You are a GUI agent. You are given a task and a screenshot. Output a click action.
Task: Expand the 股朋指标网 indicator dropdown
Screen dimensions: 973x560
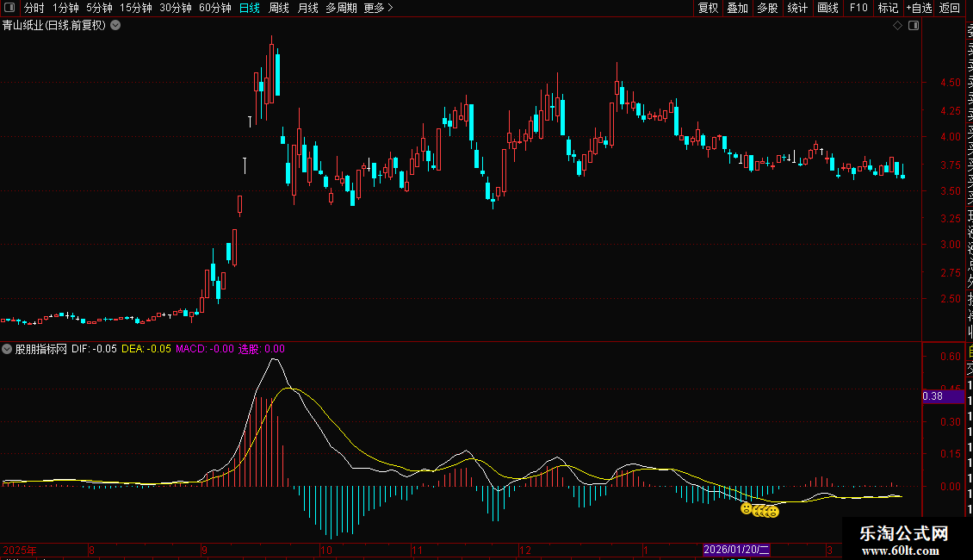[x=8, y=350]
